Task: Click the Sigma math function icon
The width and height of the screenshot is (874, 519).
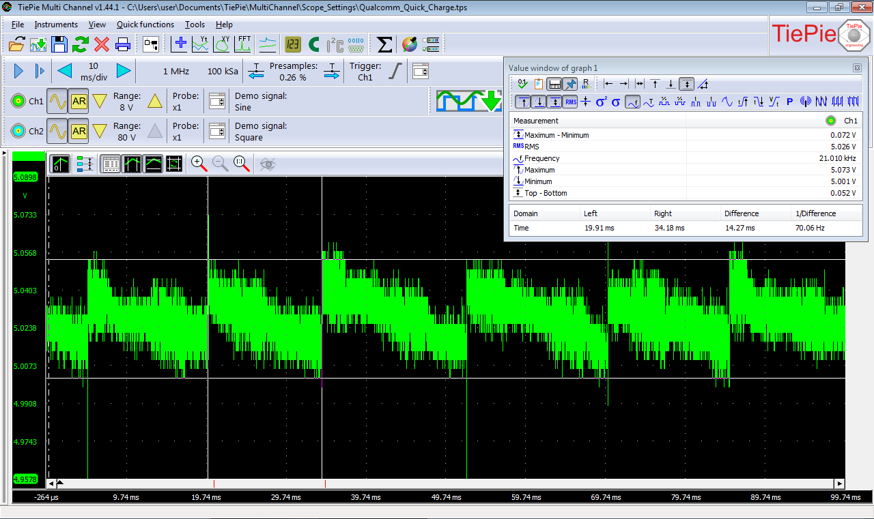Action: click(384, 44)
